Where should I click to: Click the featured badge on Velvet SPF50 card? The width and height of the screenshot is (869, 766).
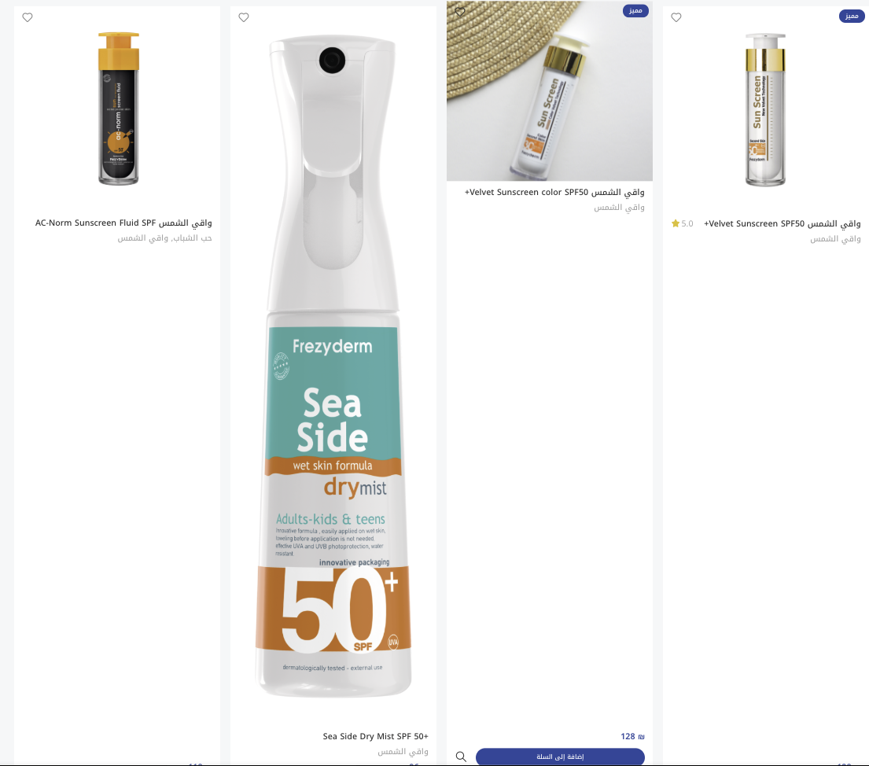point(852,16)
